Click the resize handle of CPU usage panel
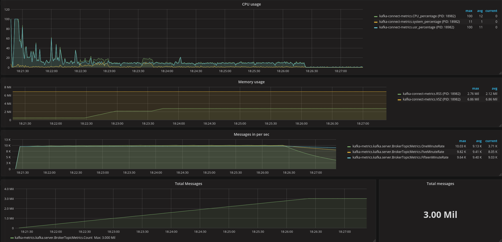The image size is (502, 242). coord(500,73)
